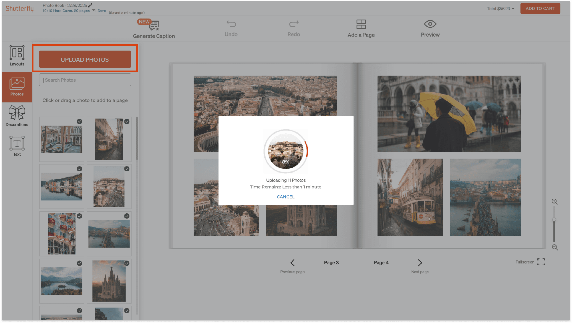This screenshot has width=572, height=323.
Task: Select the cathedral photo at bottom of page 3
Action: pyautogui.click(x=301, y=220)
